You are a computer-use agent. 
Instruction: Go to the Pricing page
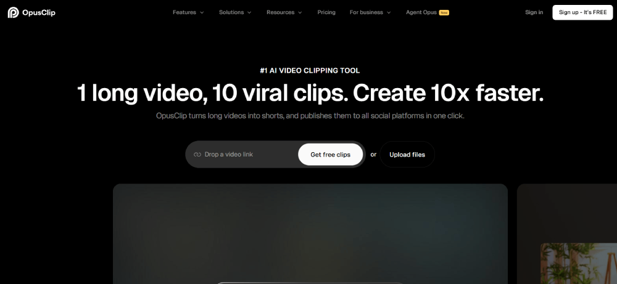coord(326,12)
